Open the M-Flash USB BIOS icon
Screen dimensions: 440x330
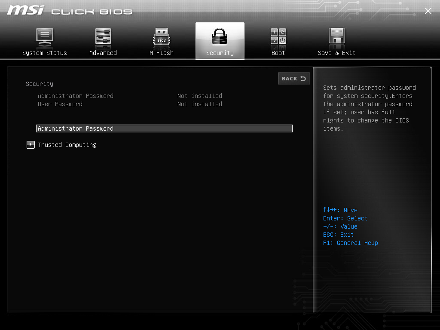point(162,37)
